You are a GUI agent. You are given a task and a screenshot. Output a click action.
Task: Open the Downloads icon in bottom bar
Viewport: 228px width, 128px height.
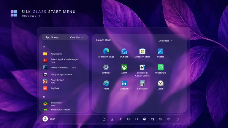pyautogui.click(x=112, y=119)
